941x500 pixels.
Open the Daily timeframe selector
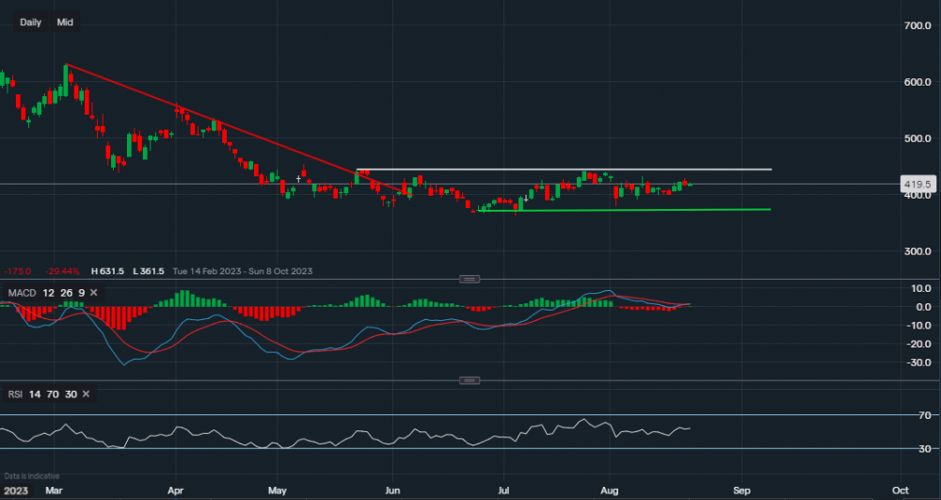[x=30, y=22]
